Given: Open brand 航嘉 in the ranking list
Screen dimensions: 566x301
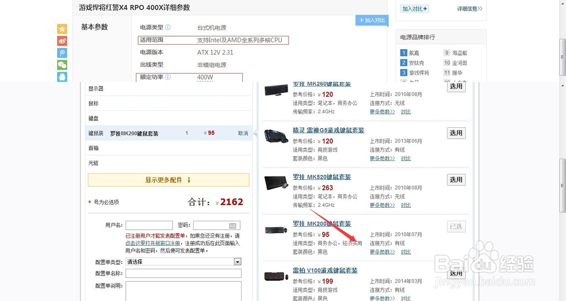Looking at the screenshot, I should [x=414, y=53].
